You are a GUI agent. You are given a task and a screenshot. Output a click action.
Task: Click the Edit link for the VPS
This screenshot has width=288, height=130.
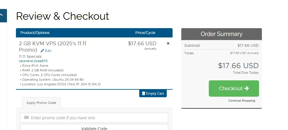(x=48, y=51)
